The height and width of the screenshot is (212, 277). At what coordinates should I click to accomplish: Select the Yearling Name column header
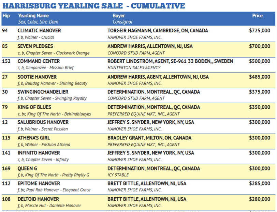click(x=33, y=16)
